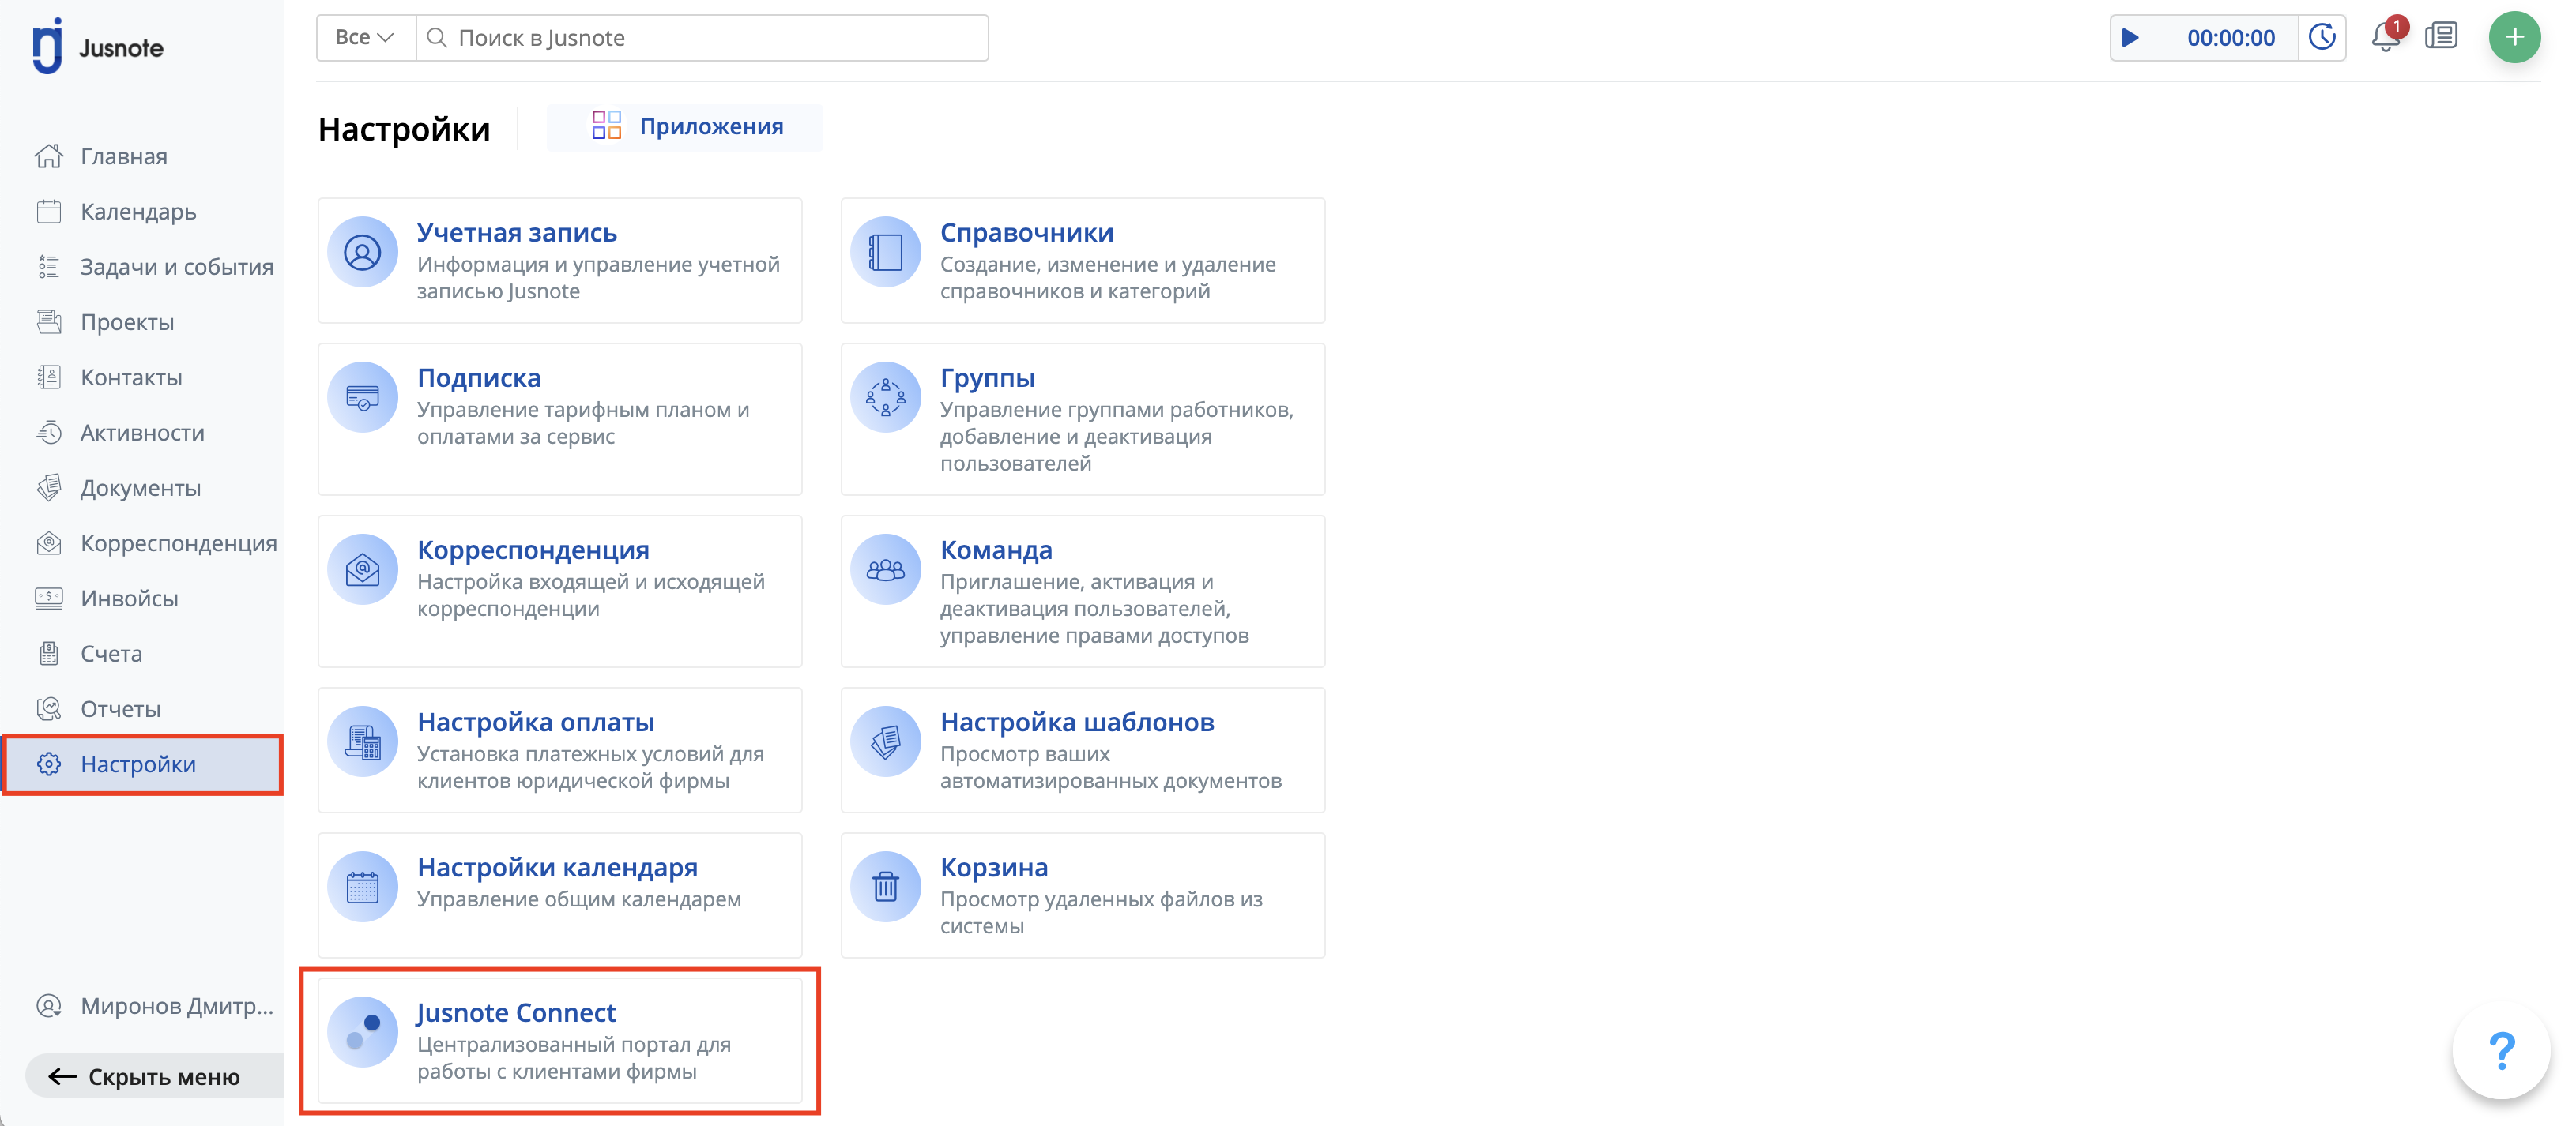Click the Настройки page heading

click(x=404, y=129)
